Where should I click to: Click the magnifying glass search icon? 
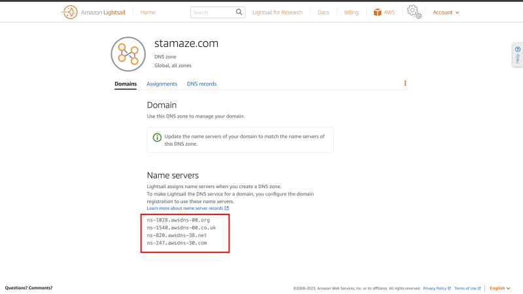pos(239,12)
